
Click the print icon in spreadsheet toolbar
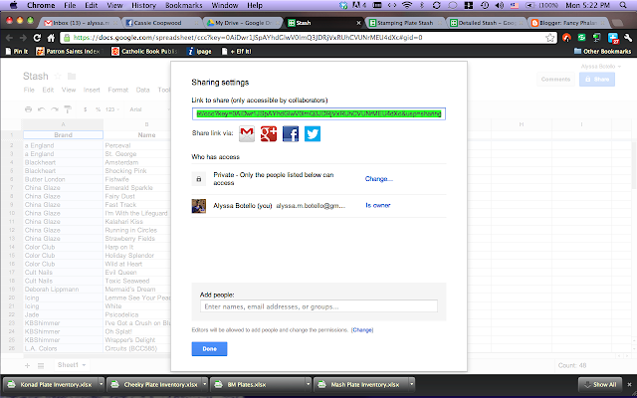coord(28,109)
